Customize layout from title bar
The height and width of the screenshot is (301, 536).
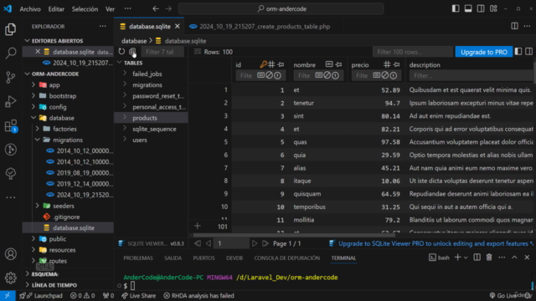click(x=493, y=9)
